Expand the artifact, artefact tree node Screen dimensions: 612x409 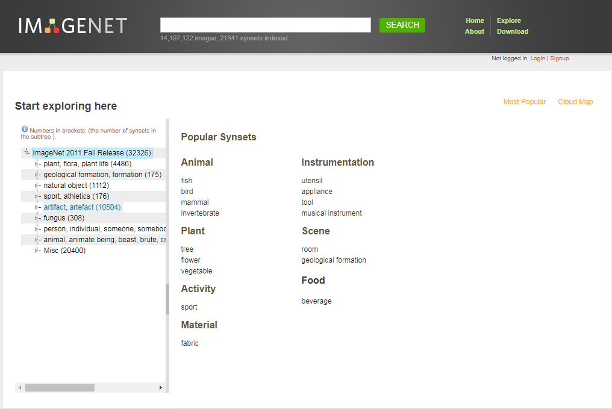pyautogui.click(x=37, y=207)
